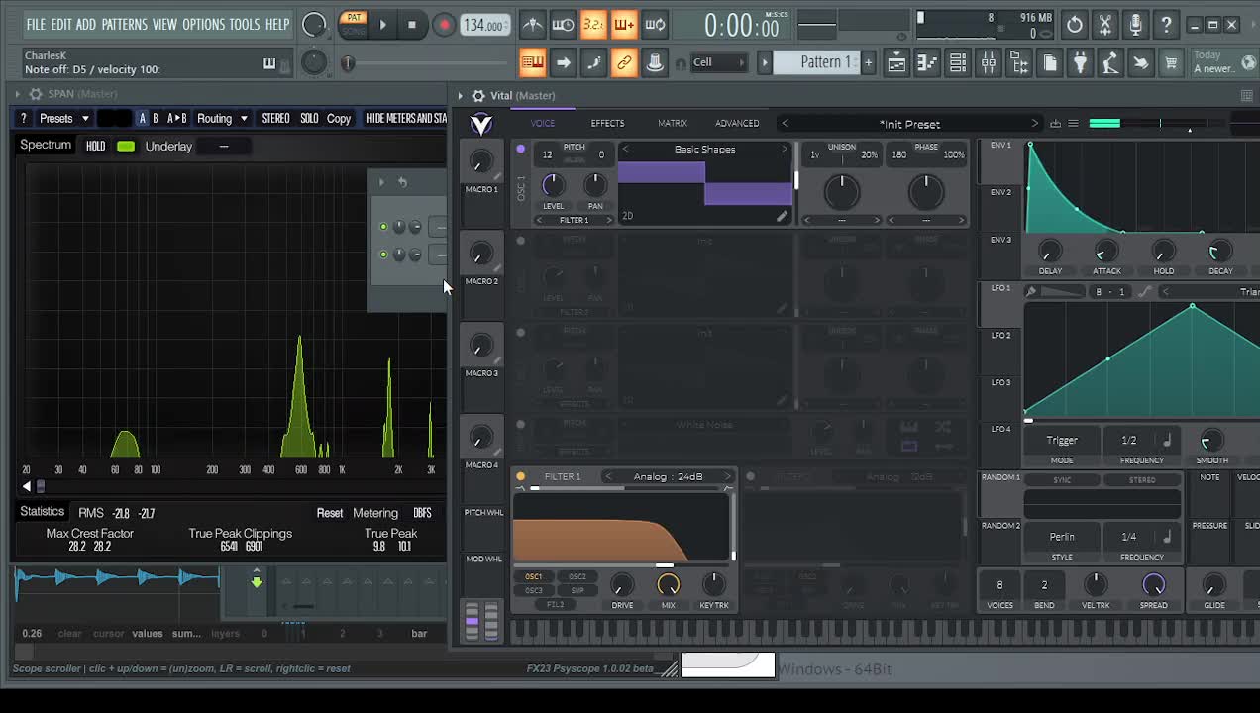Open Metering DBFS selector

[422, 513]
